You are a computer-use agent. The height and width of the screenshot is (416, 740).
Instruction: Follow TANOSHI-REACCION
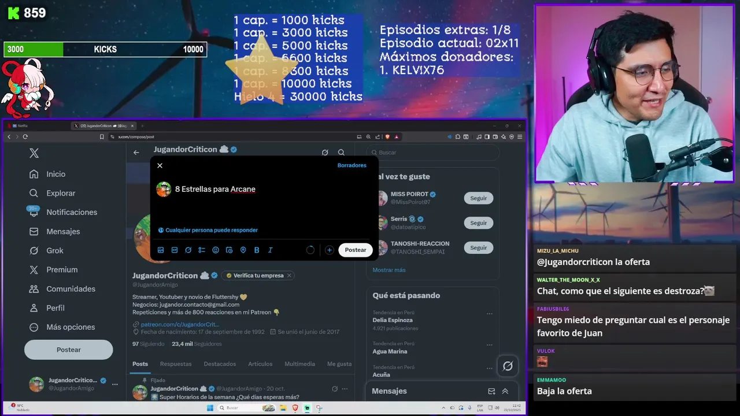pyautogui.click(x=479, y=248)
